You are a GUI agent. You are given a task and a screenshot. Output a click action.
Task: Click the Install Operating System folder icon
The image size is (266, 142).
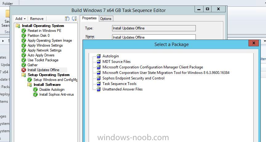click(x=18, y=26)
